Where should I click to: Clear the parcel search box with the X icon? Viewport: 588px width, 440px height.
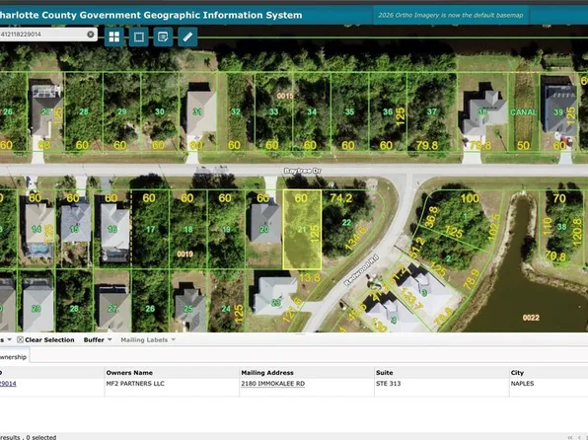tap(91, 35)
